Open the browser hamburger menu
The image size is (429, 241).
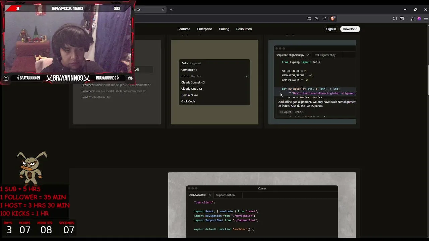click(426, 19)
